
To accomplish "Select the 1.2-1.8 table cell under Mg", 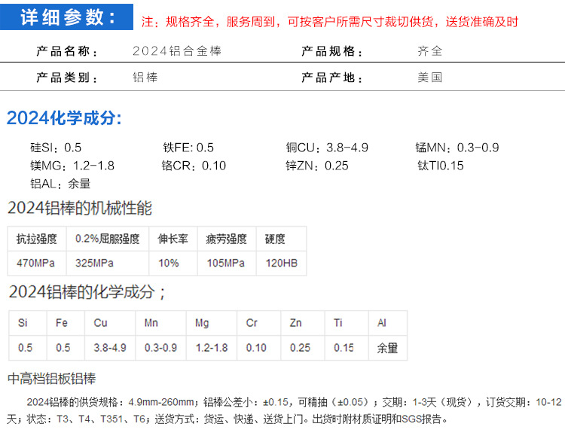I will 212,348.
